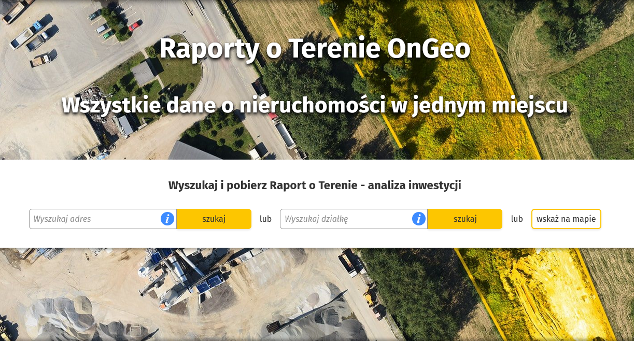Click the info icon in address search field
634x341 pixels.
pos(167,219)
